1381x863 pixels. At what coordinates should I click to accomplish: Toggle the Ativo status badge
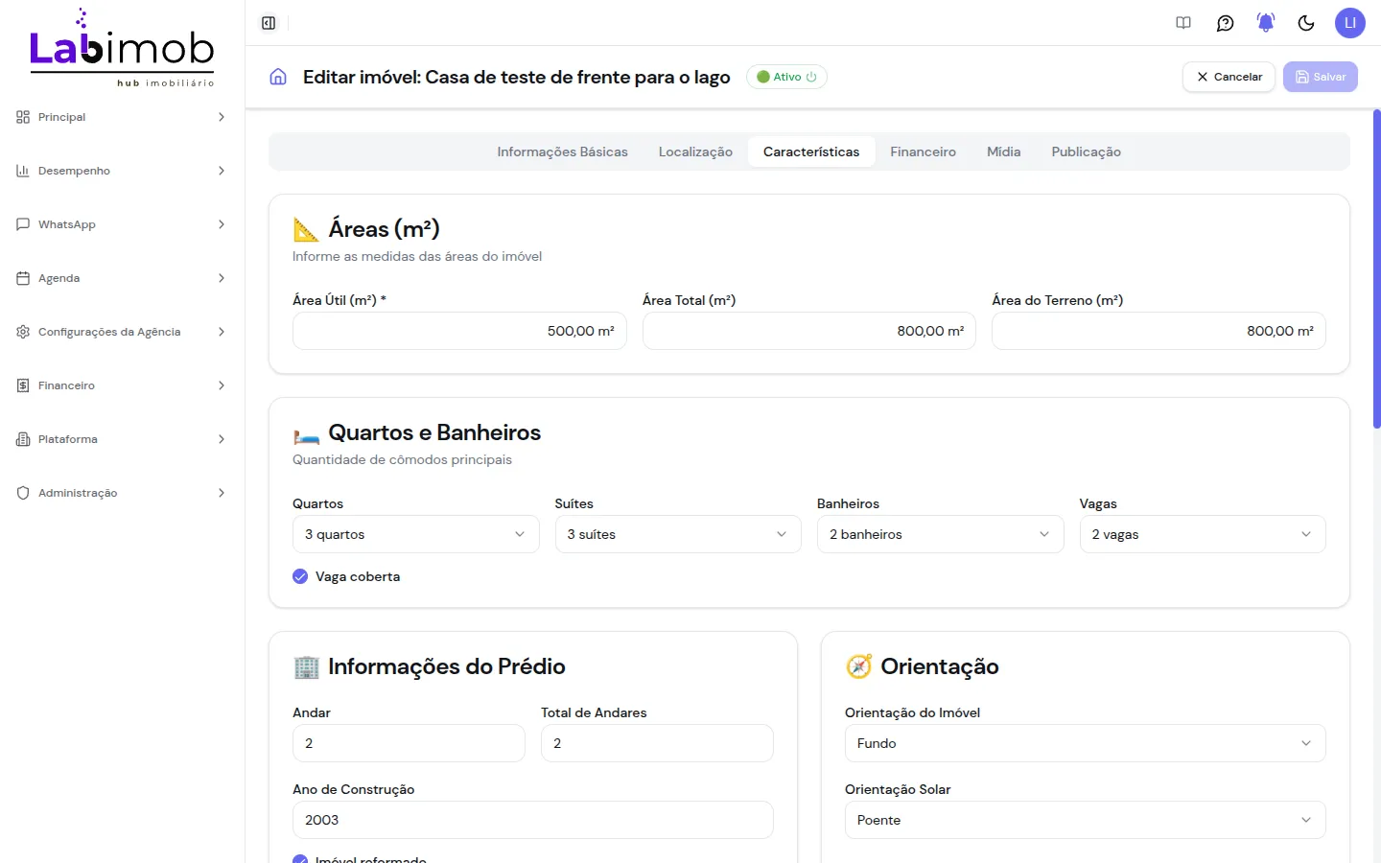point(786,77)
